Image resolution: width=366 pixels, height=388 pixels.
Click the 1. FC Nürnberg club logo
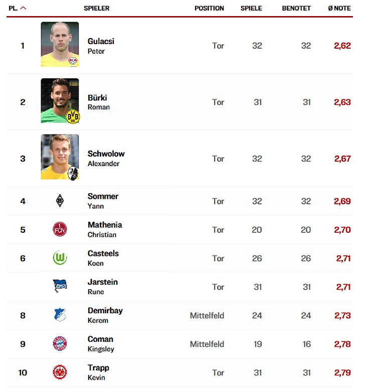click(60, 230)
